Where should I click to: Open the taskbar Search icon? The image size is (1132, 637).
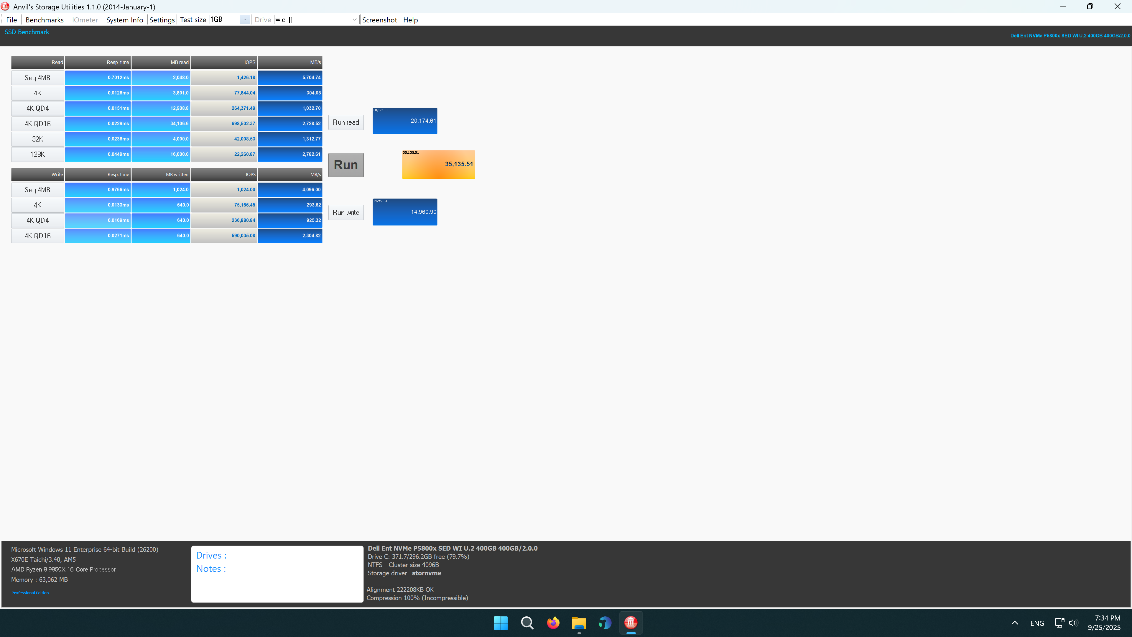click(x=527, y=623)
